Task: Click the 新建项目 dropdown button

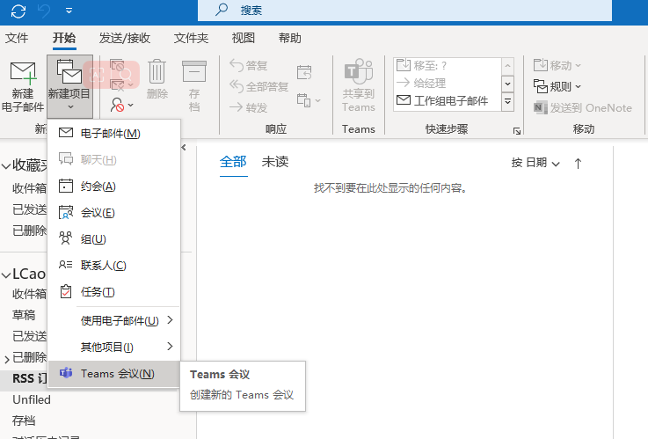Action: click(69, 87)
